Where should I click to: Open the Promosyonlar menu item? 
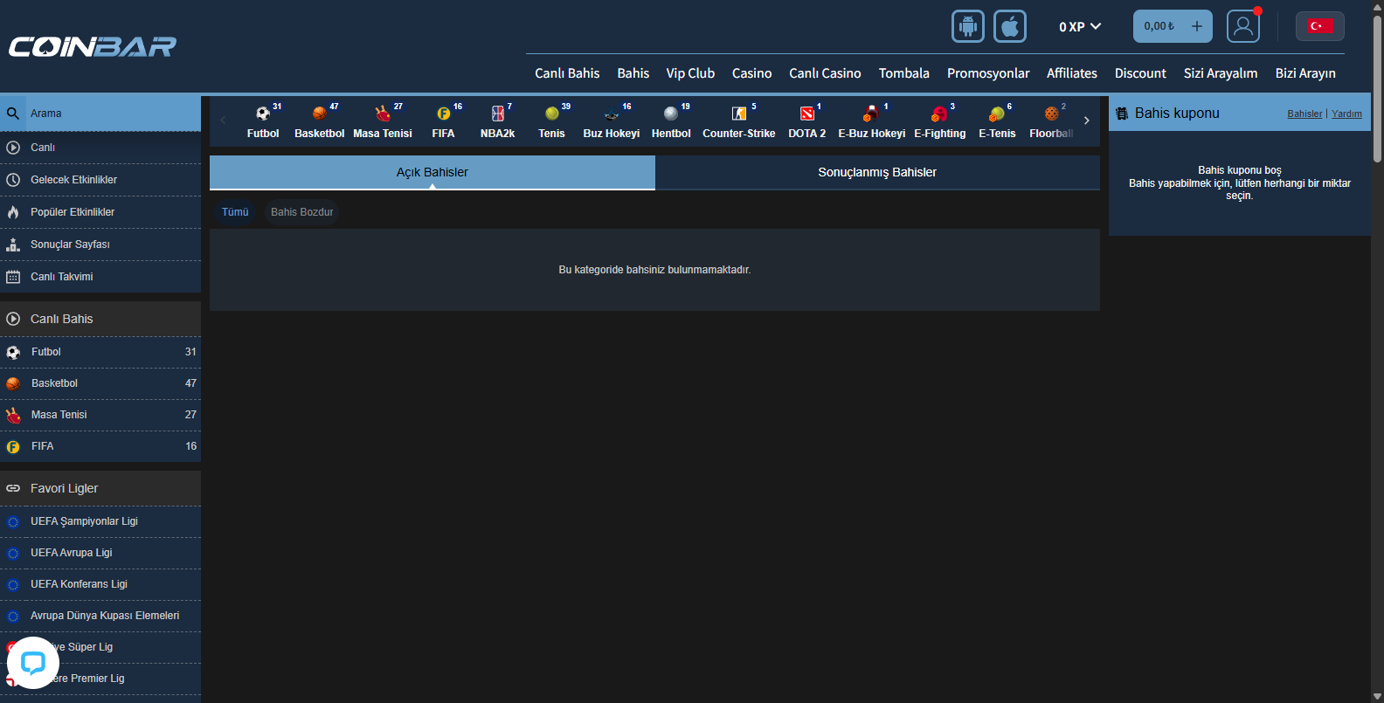coord(988,73)
